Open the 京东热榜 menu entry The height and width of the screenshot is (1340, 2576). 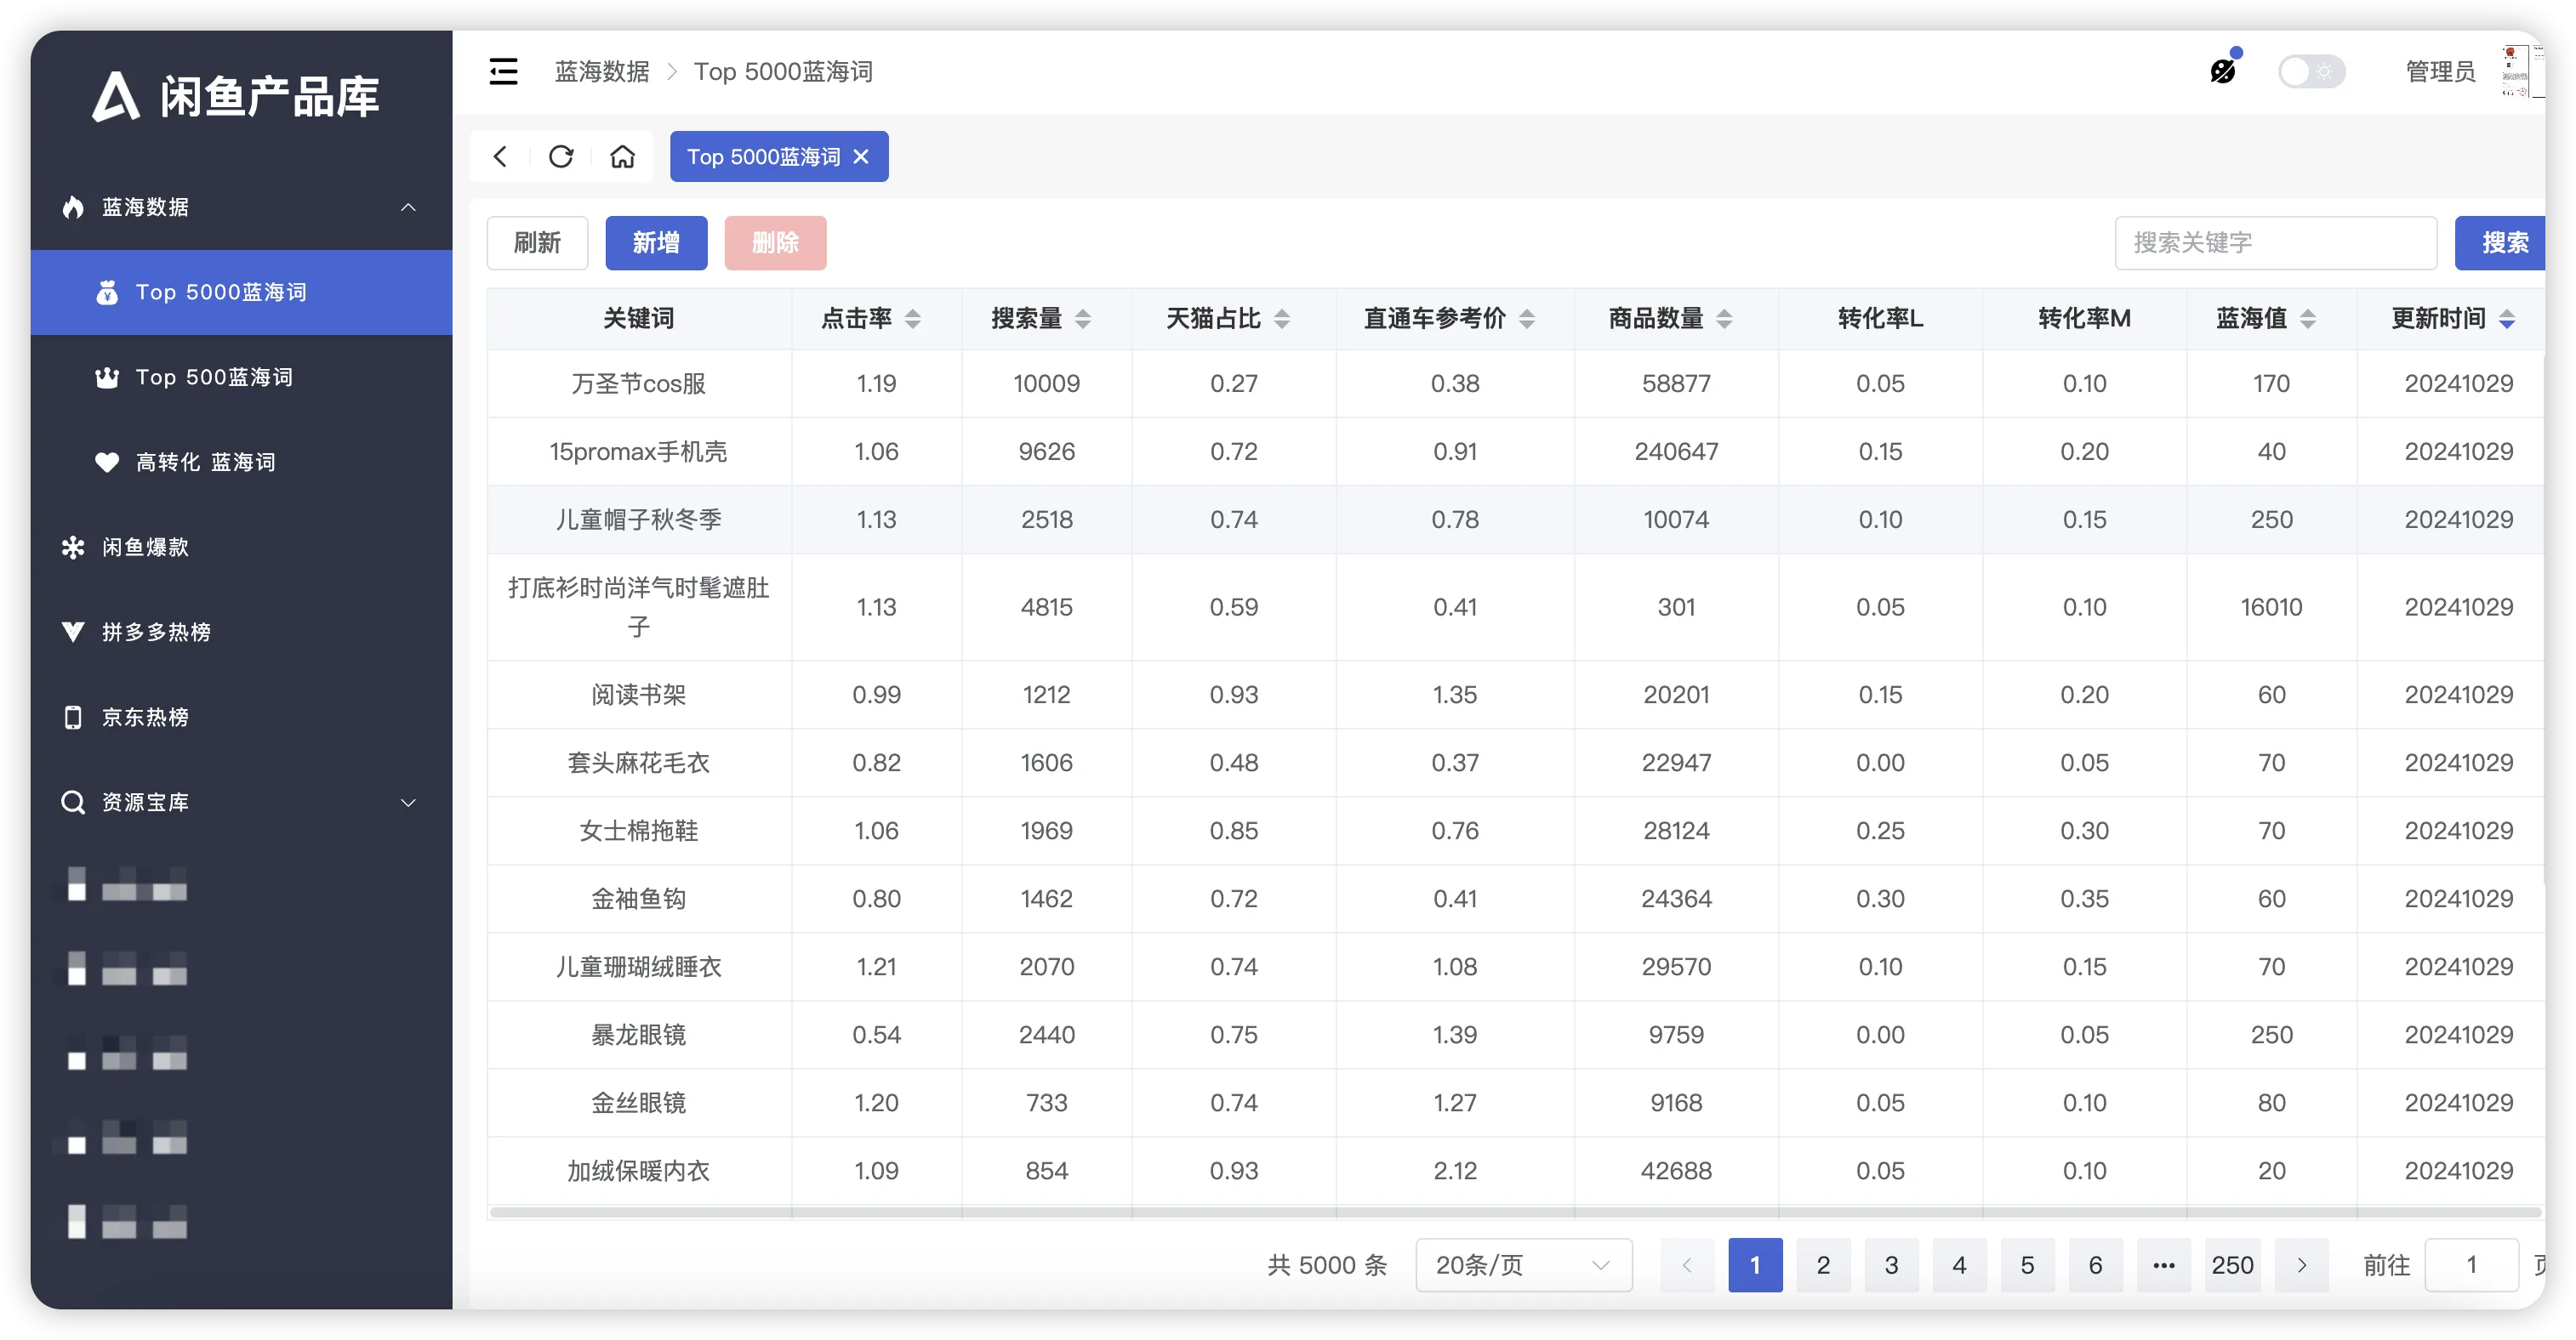point(145,718)
